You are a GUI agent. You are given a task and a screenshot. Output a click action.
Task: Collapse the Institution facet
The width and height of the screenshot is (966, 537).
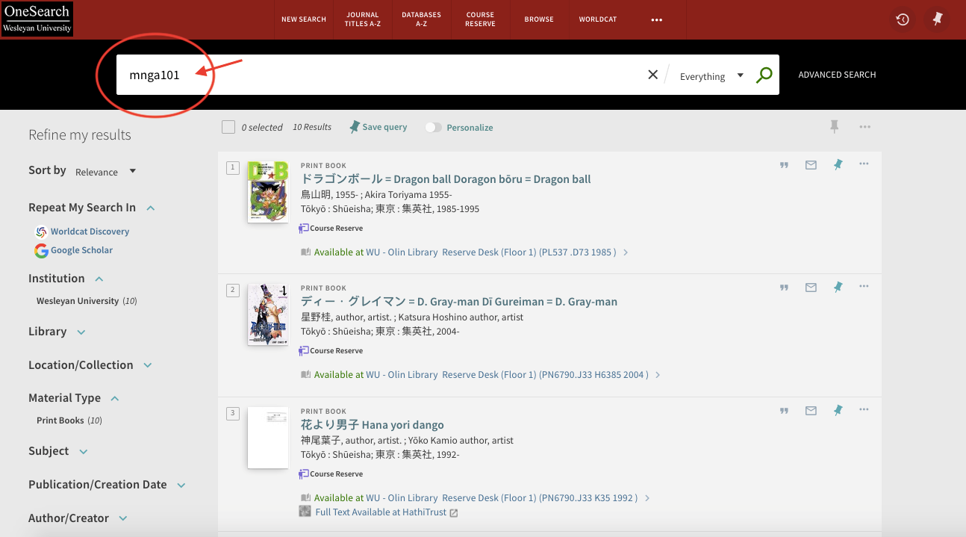coord(99,279)
